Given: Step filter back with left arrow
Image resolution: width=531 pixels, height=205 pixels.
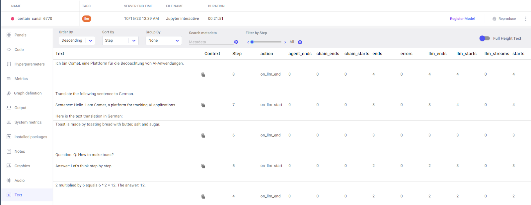Looking at the screenshot, I should click(x=248, y=42).
